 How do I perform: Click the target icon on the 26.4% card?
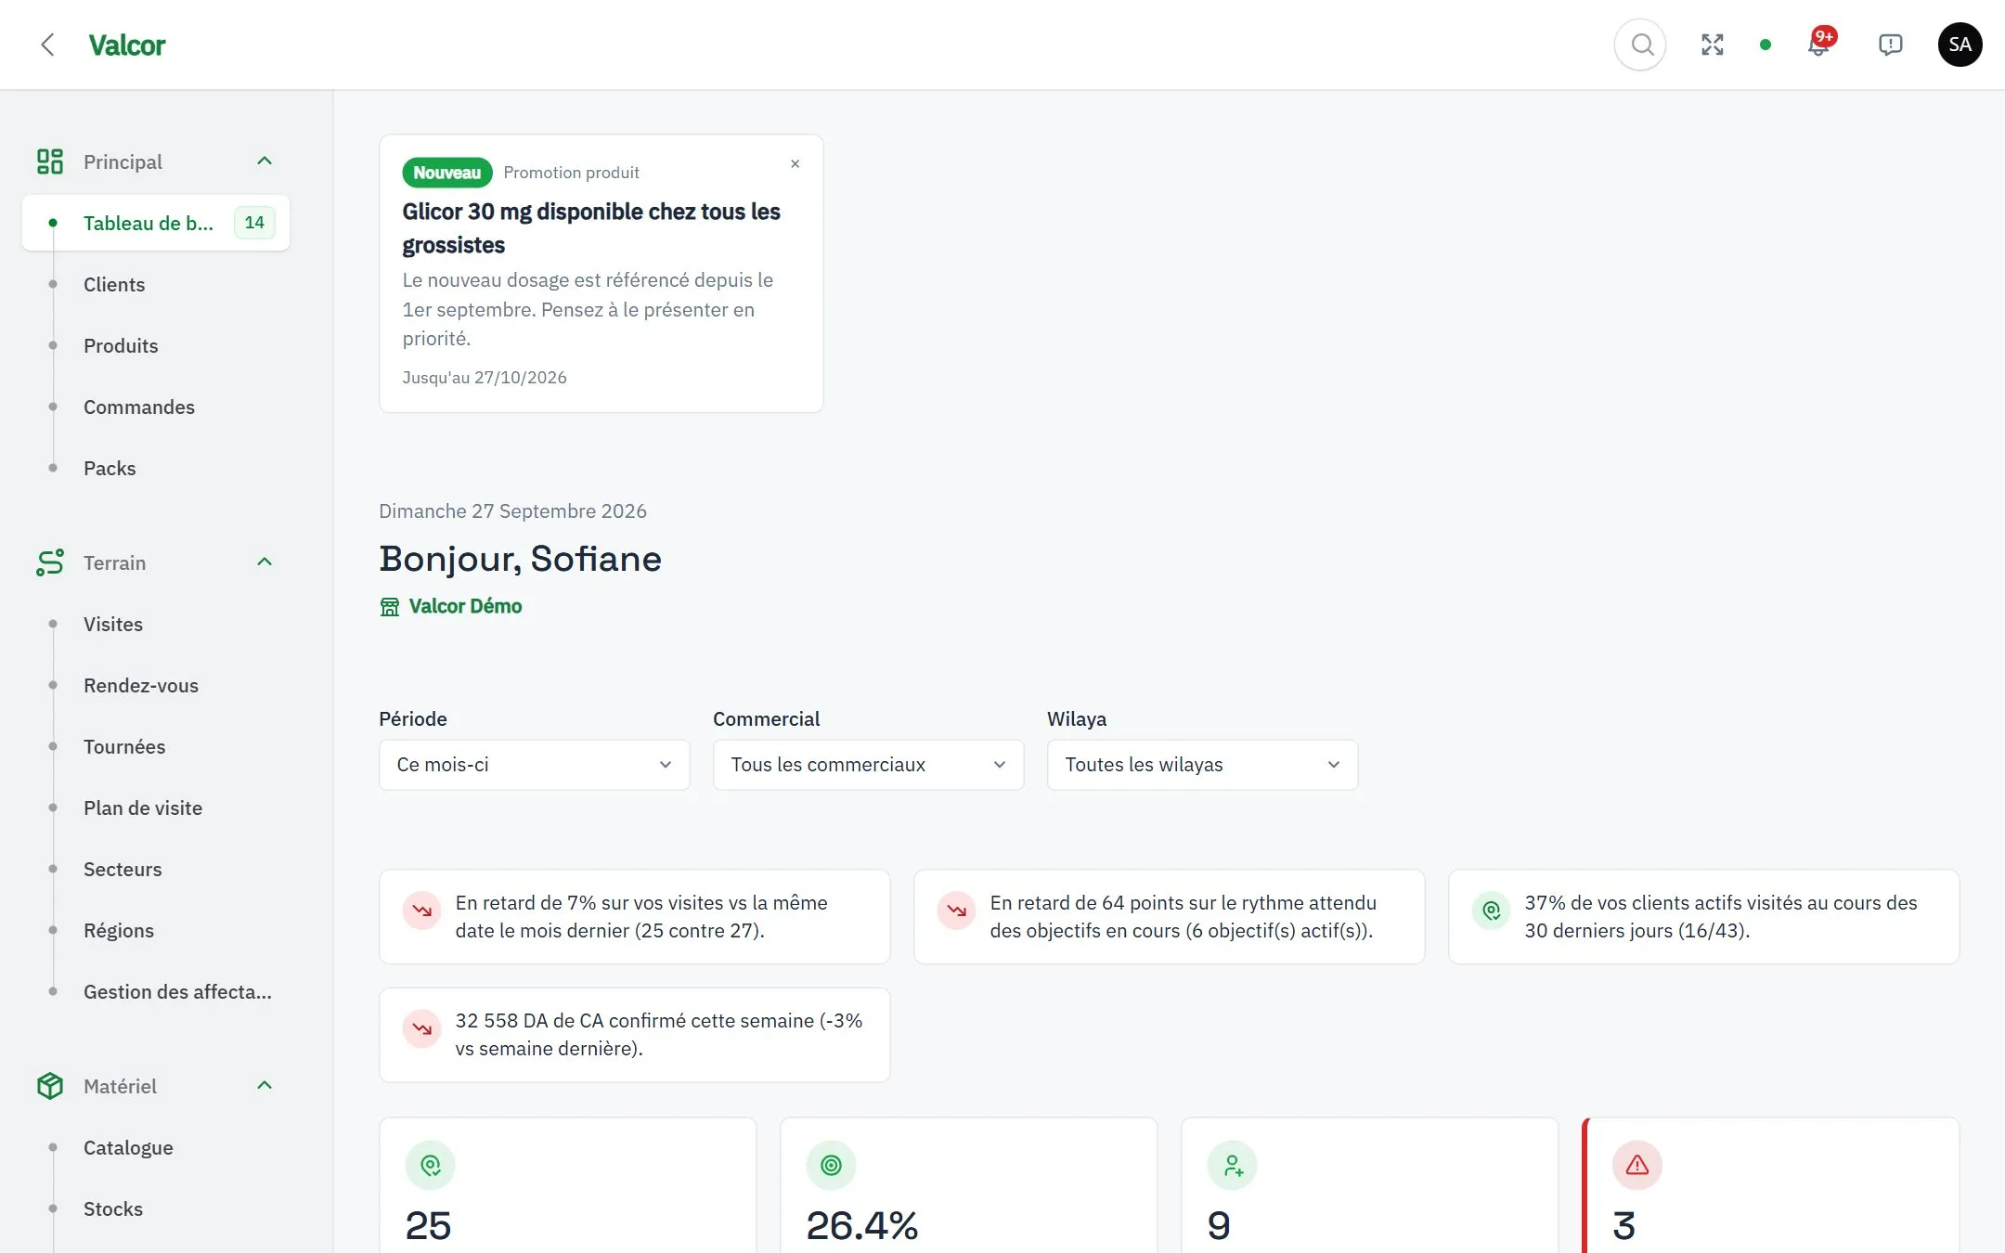[x=832, y=1166]
